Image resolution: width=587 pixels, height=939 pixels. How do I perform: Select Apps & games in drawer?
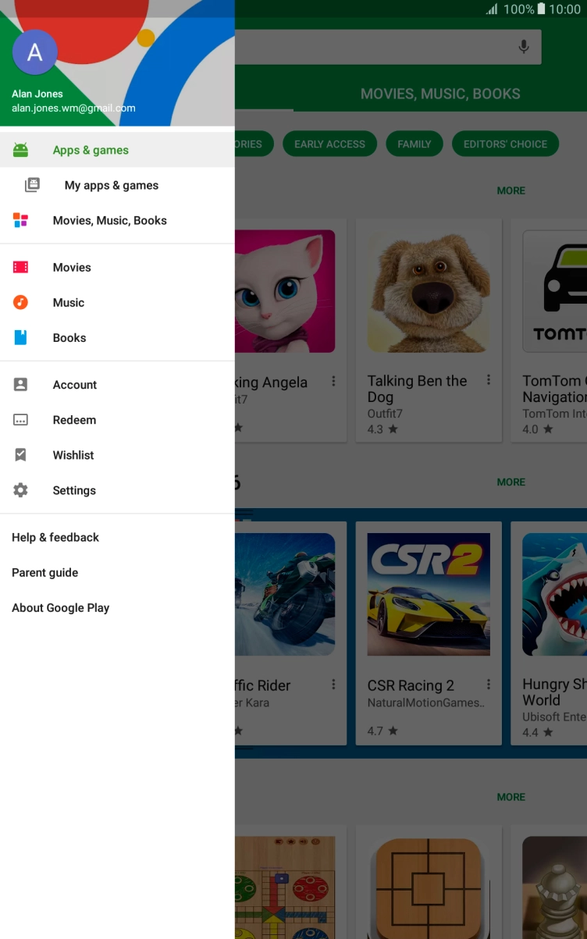coord(91,150)
